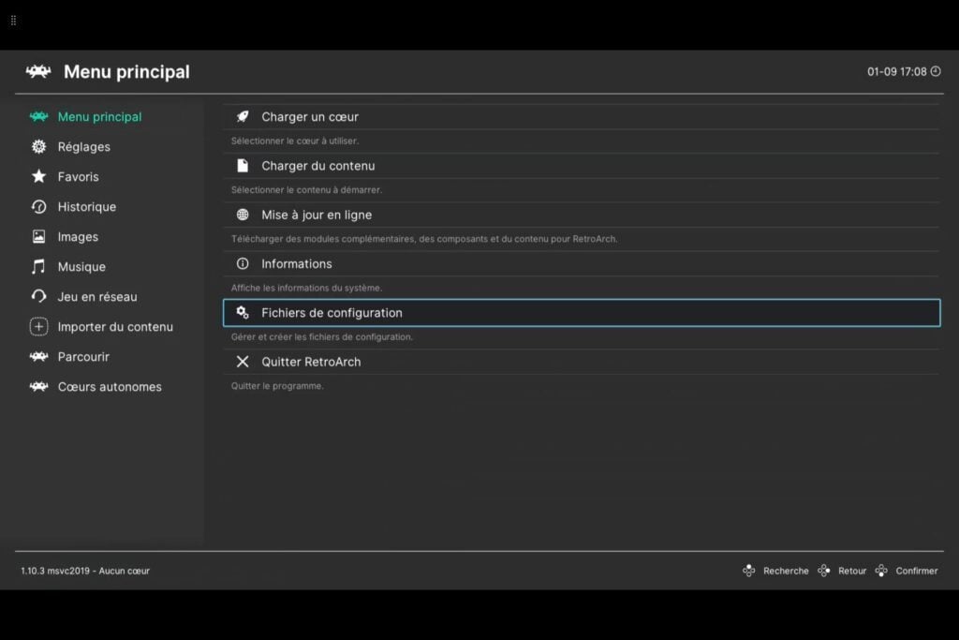This screenshot has width=959, height=640.
Task: Click the plus icon beside Importer du contenu
Action: [38, 327]
